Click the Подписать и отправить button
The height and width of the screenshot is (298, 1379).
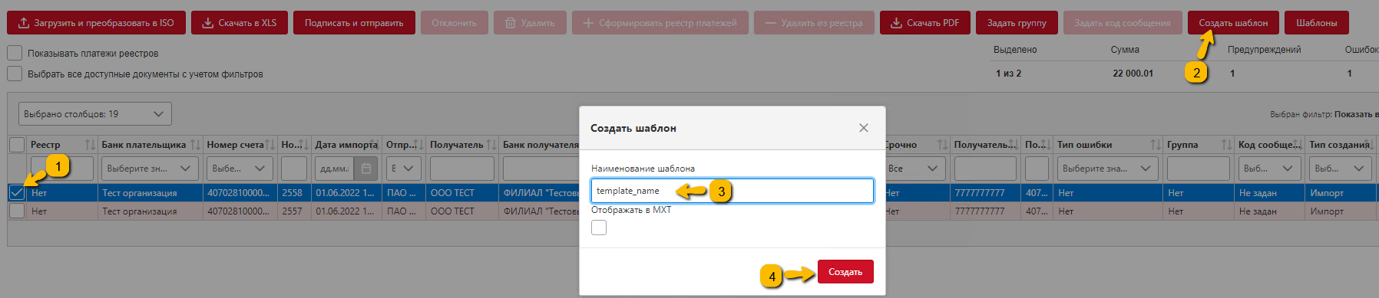click(354, 23)
